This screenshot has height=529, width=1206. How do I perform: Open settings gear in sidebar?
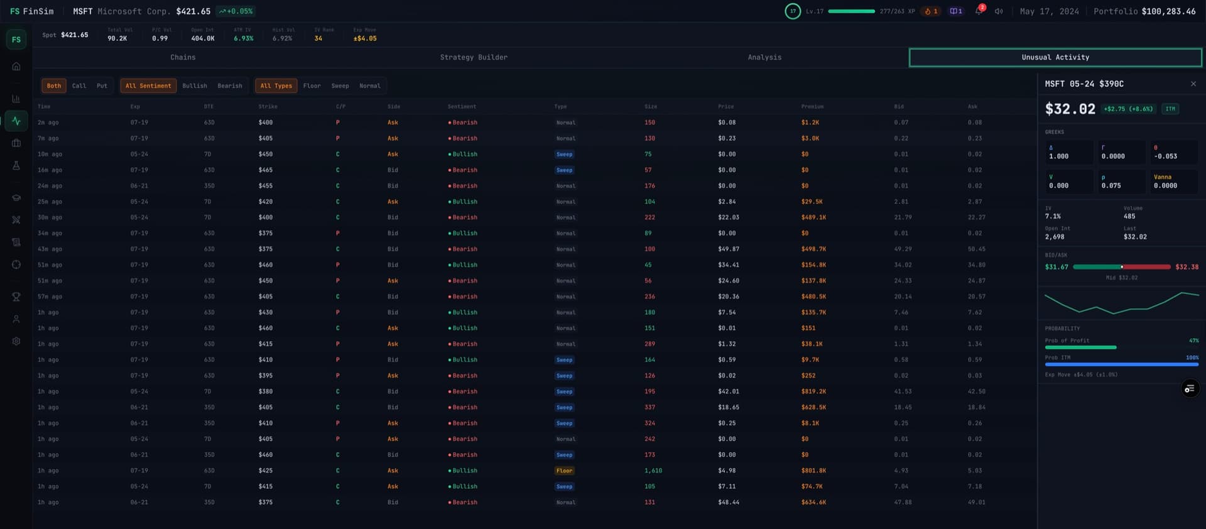(x=16, y=341)
